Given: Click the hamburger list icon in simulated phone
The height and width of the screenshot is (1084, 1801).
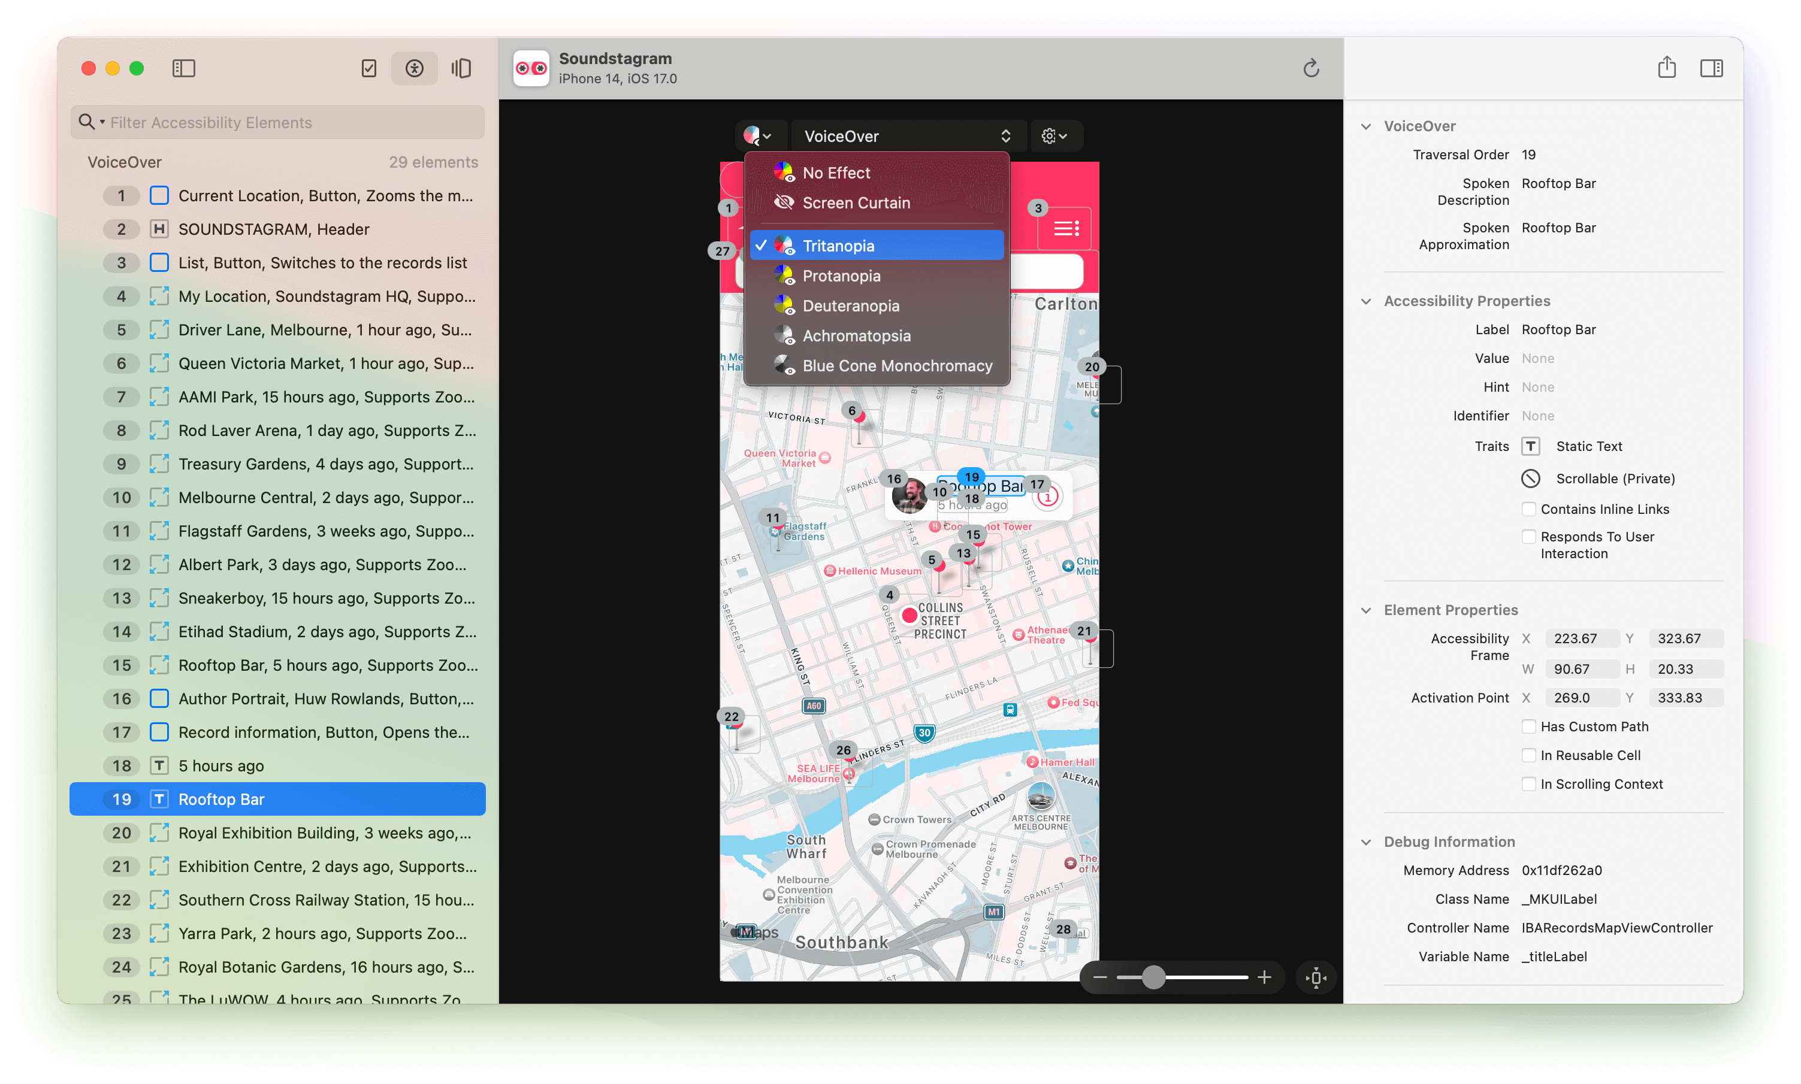Looking at the screenshot, I should (1066, 229).
